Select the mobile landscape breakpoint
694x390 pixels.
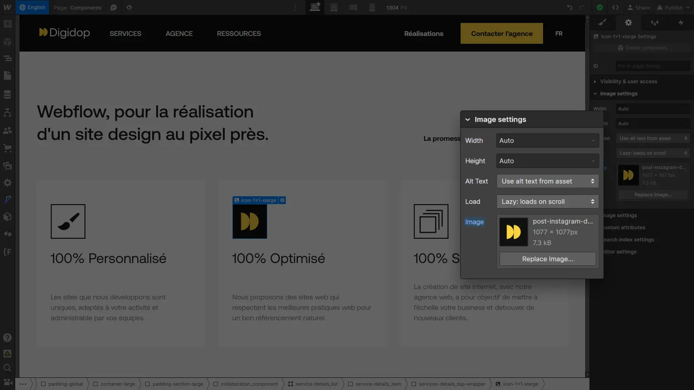(353, 7)
